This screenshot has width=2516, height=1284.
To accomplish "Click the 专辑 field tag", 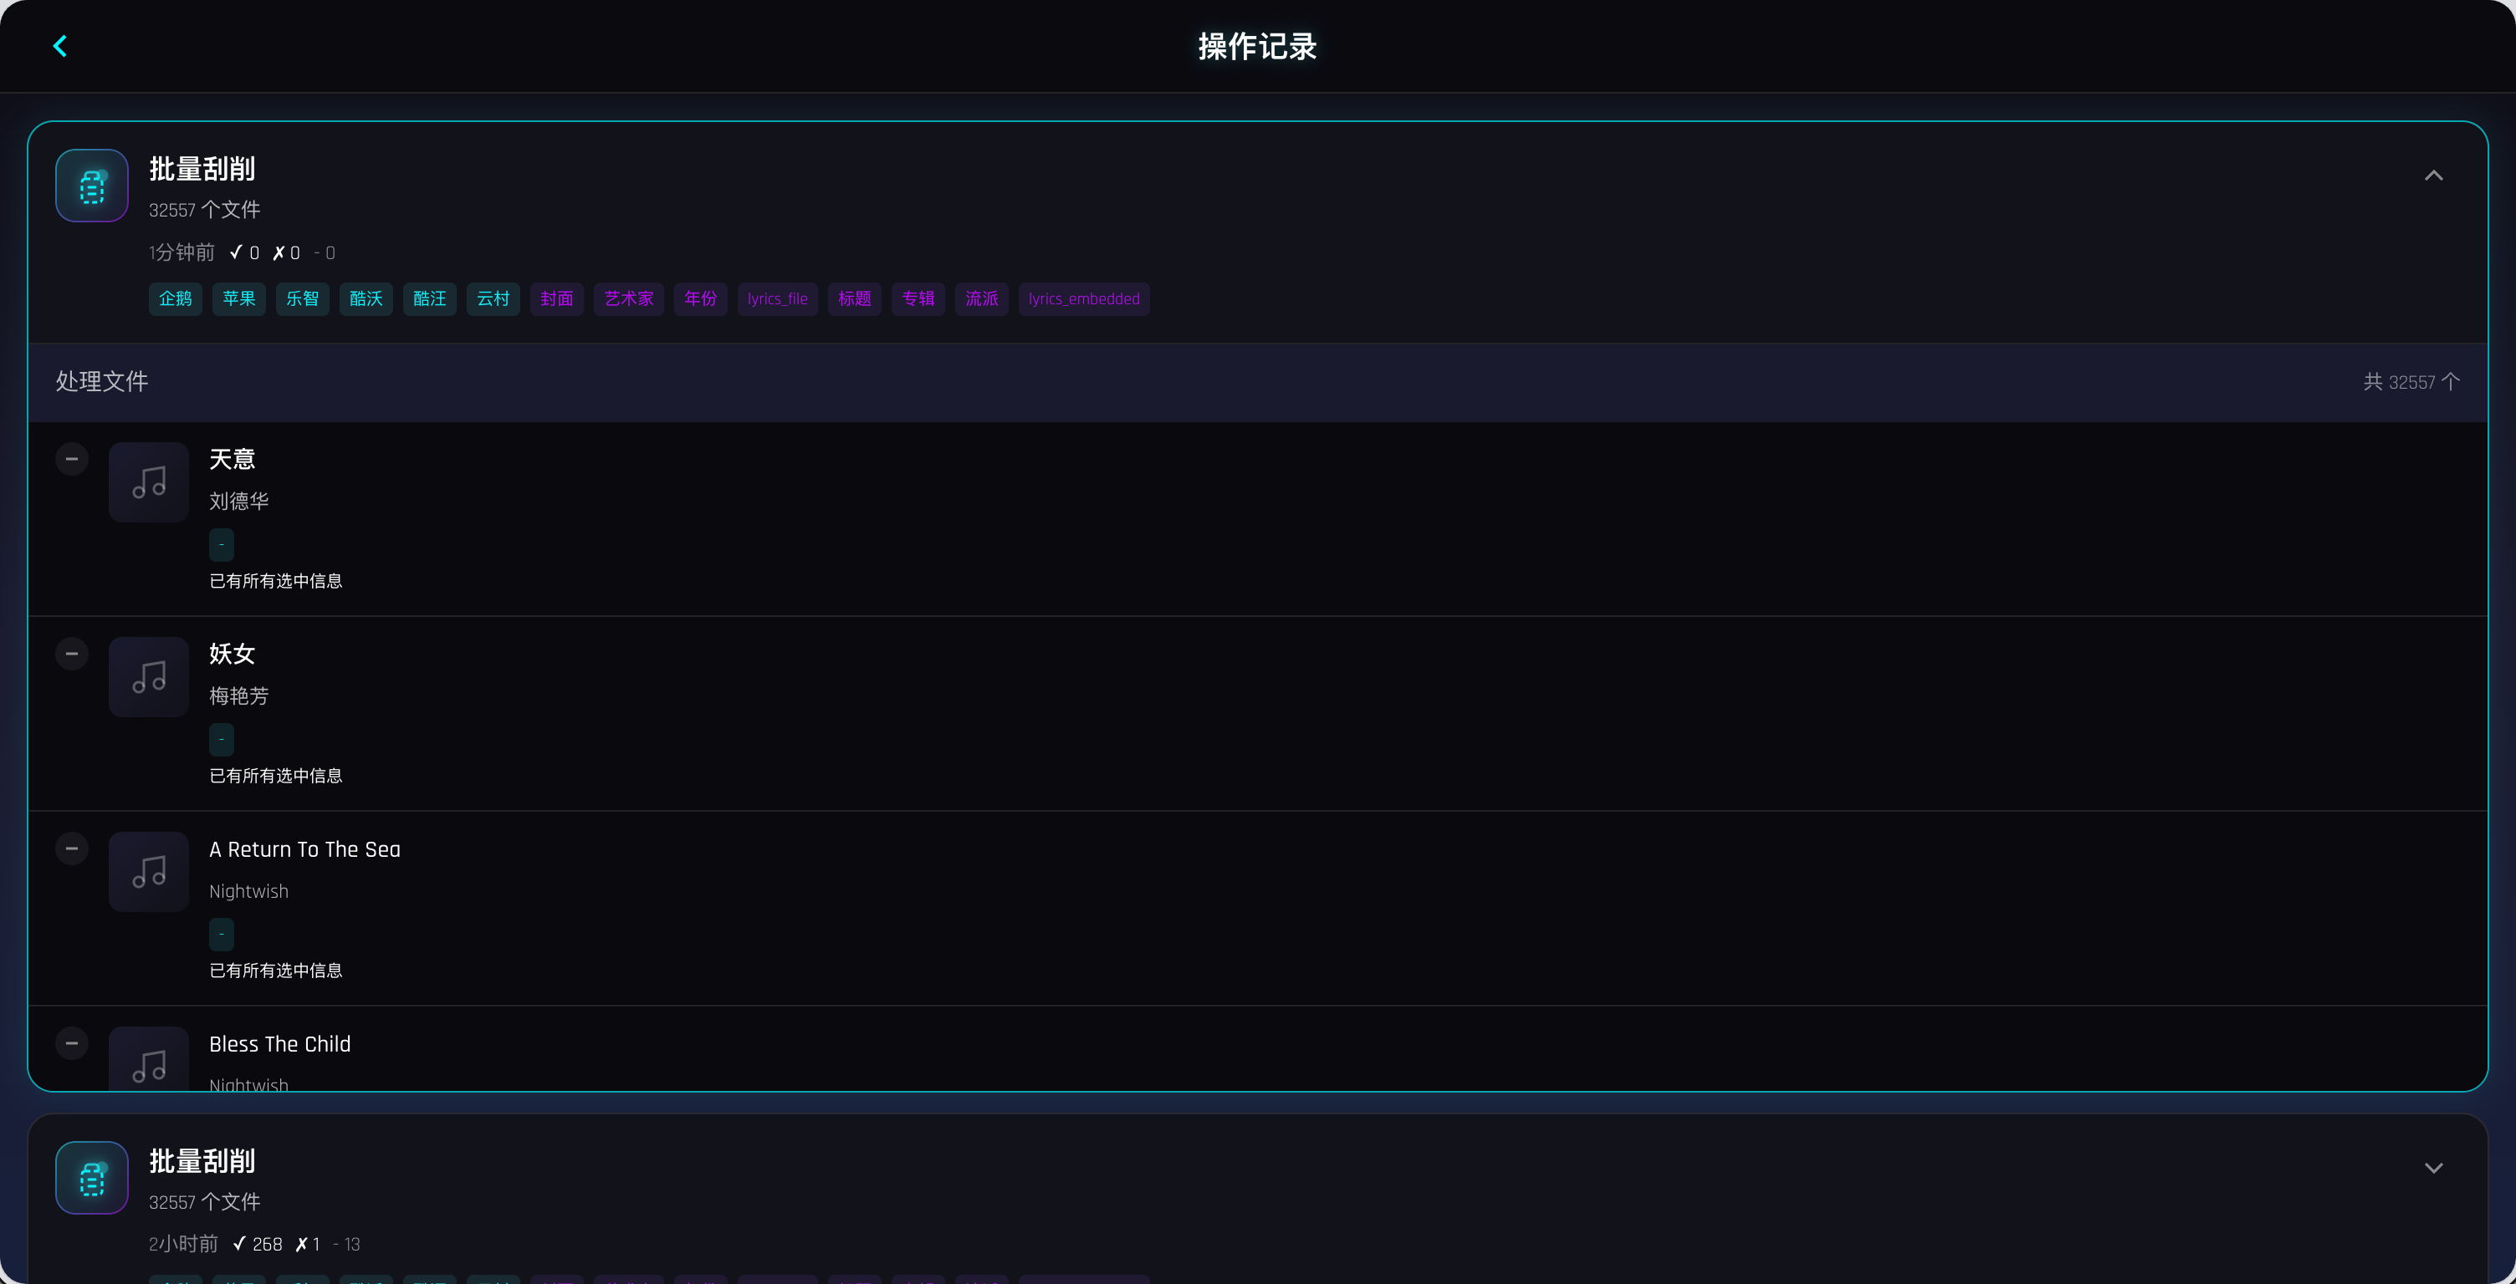I will click(x=918, y=298).
